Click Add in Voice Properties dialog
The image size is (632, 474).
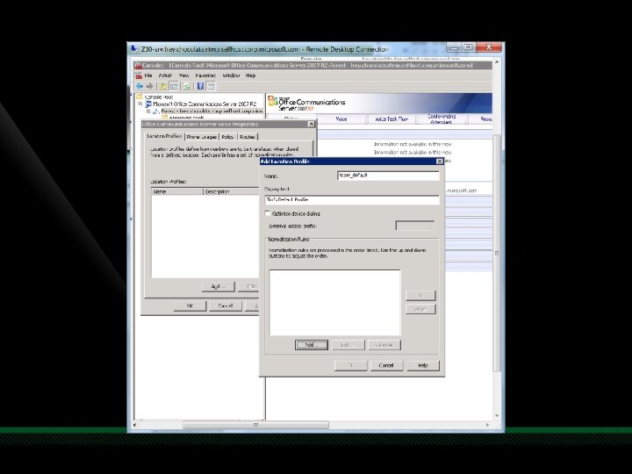pos(218,286)
